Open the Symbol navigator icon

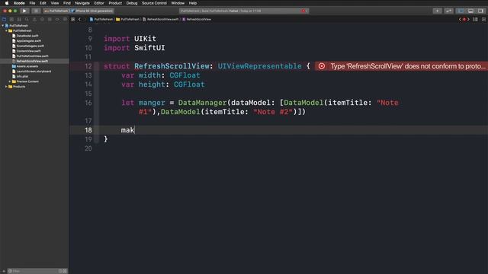tap(19, 19)
